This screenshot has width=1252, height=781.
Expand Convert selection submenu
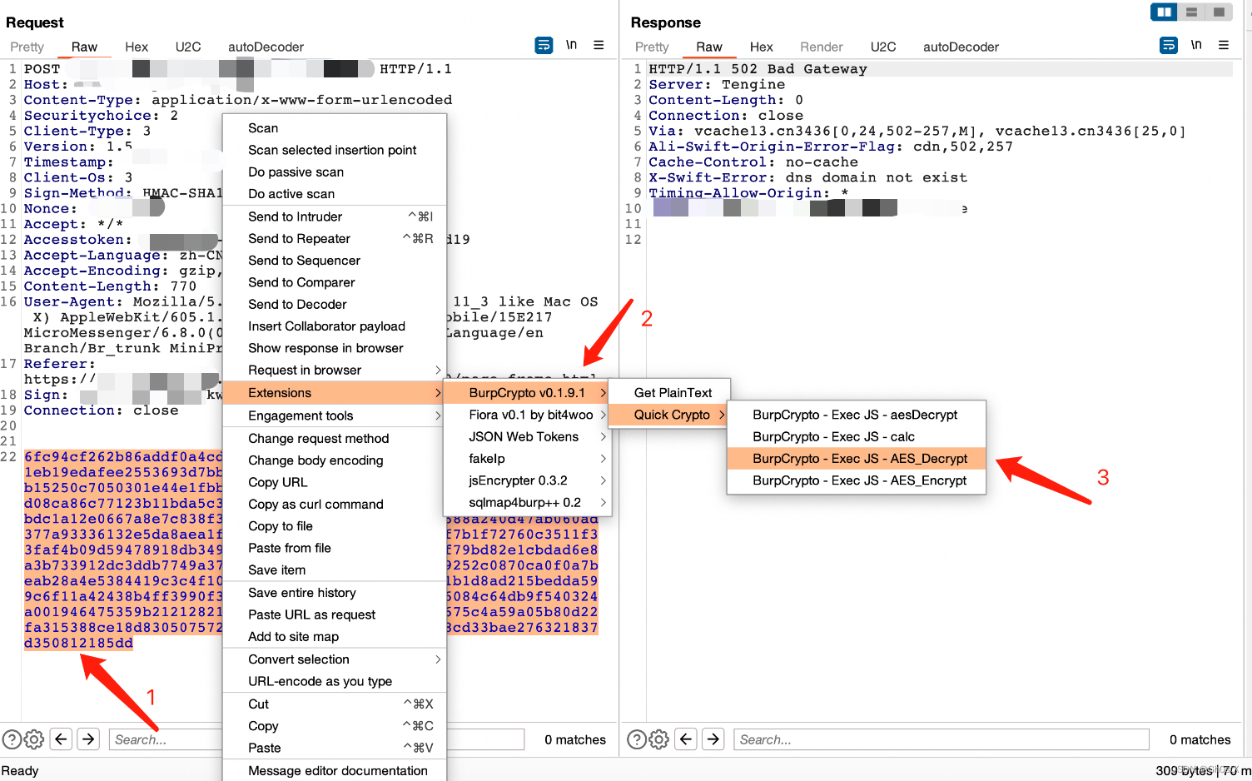pyautogui.click(x=335, y=659)
